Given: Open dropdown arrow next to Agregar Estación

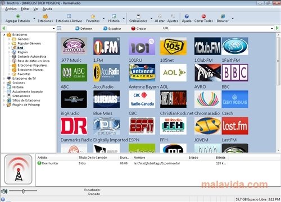Looking at the screenshot, I should coord(34,19).
